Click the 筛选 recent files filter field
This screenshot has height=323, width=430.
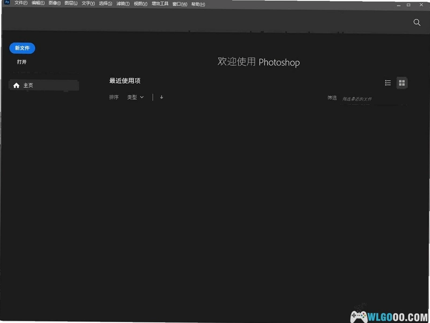(374, 99)
